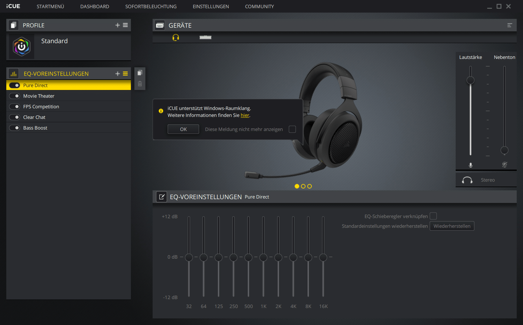The image size is (523, 325).
Task: Open the PROFILE hamburger menu
Action: click(x=125, y=25)
